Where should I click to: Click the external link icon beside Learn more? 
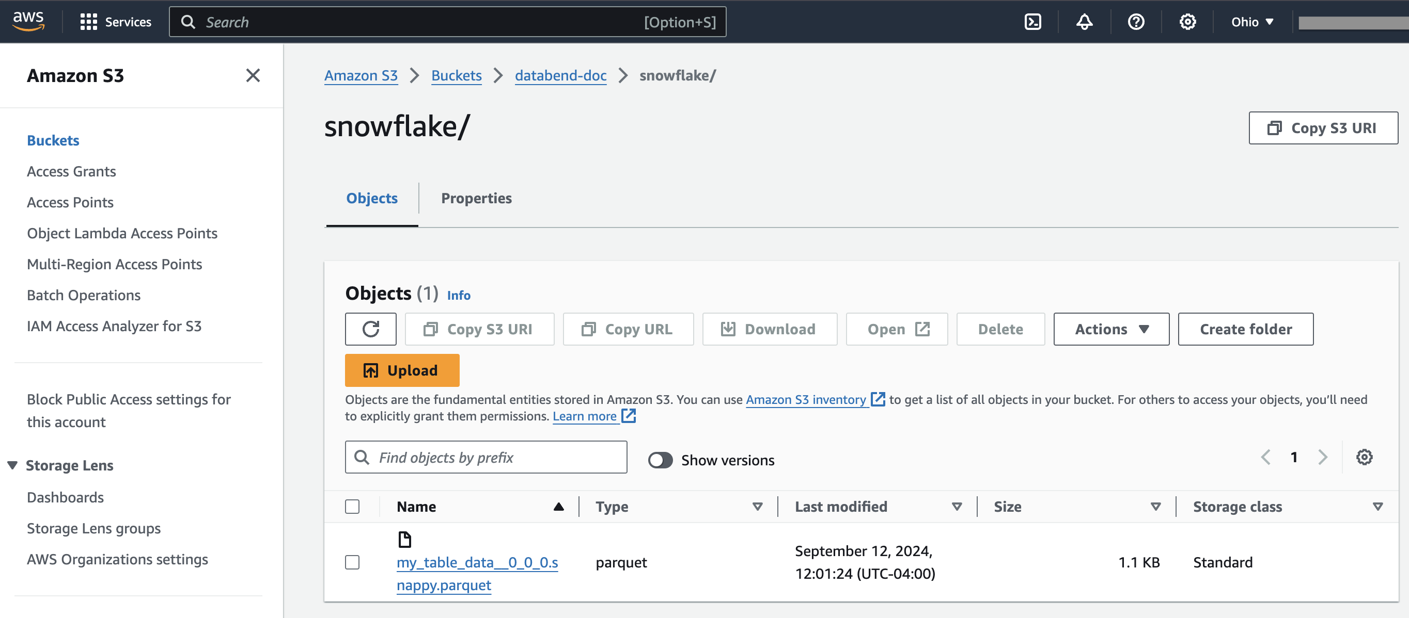(629, 416)
